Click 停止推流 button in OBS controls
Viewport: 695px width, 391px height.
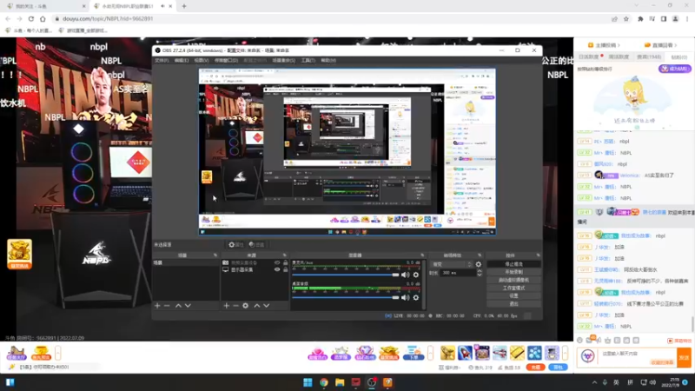pos(513,264)
